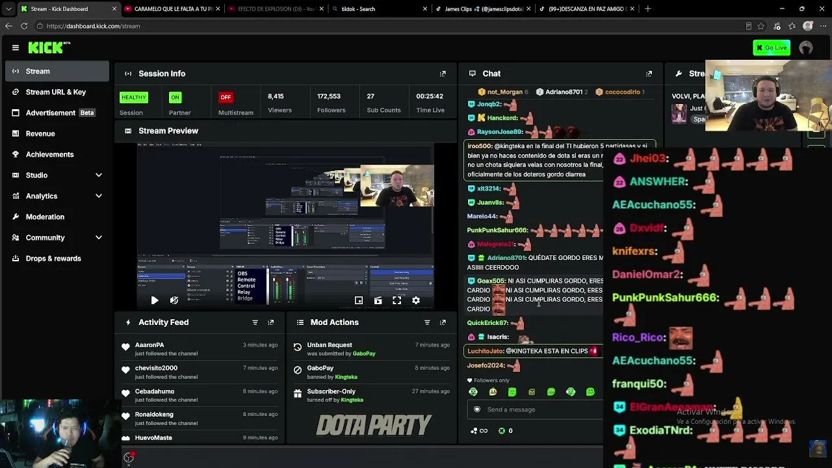
Task: Click the banned icon next to GaboPay
Action: tap(298, 370)
